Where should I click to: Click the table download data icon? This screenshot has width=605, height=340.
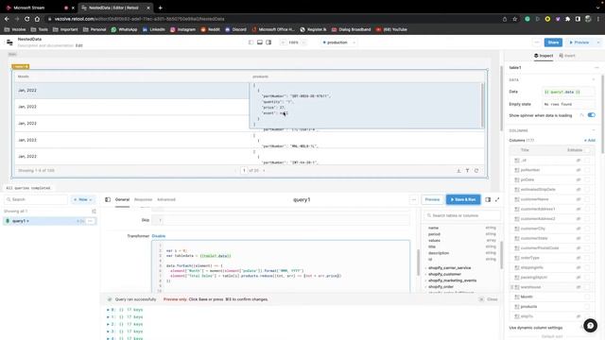pyautogui.click(x=458, y=170)
